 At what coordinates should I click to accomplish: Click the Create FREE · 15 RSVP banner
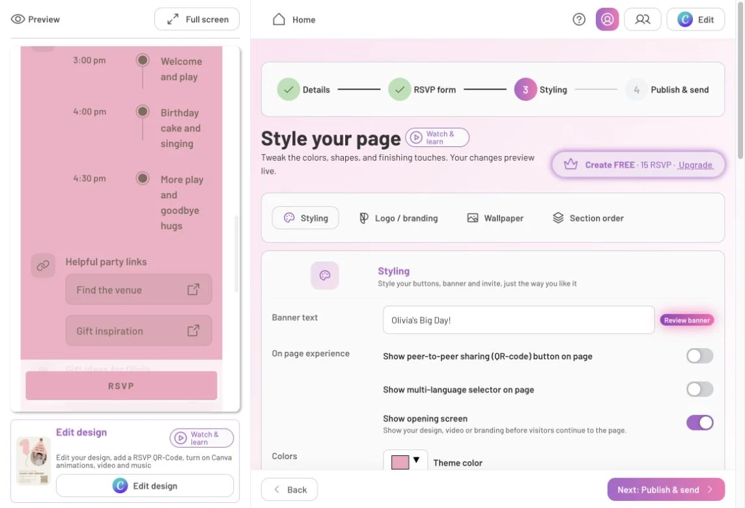pos(638,165)
